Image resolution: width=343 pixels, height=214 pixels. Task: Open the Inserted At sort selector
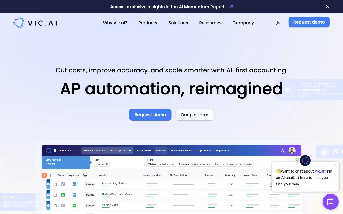tap(102, 164)
